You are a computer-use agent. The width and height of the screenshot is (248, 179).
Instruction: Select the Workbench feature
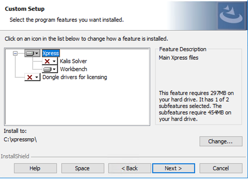[74, 69]
